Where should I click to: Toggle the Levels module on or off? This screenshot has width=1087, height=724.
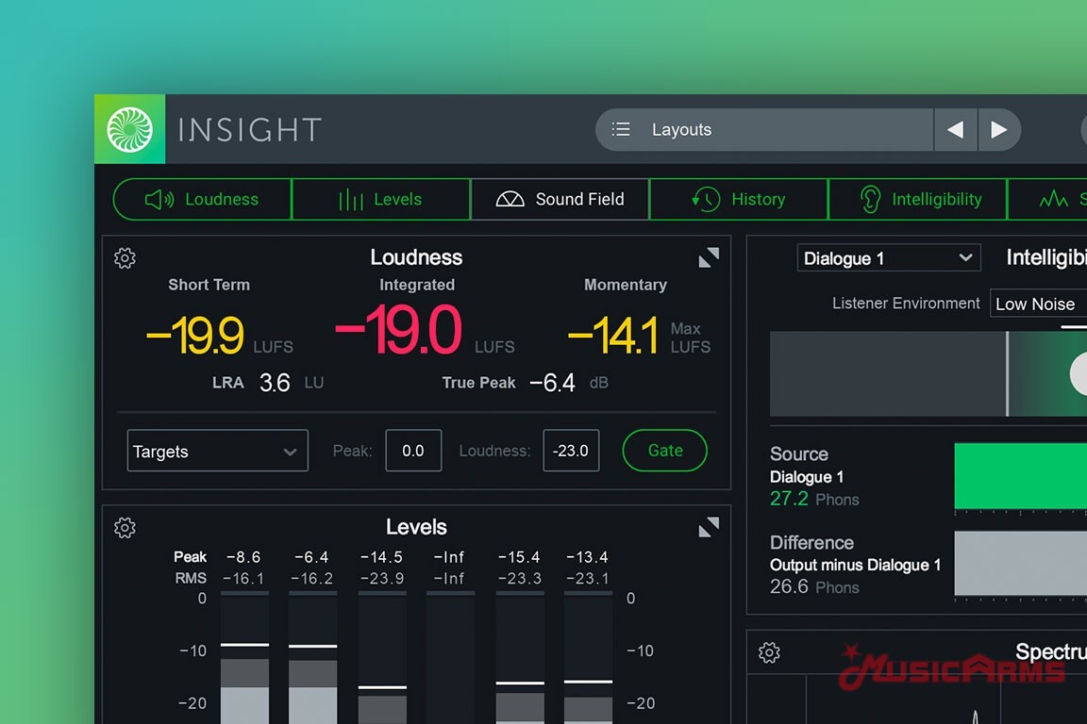pos(380,200)
